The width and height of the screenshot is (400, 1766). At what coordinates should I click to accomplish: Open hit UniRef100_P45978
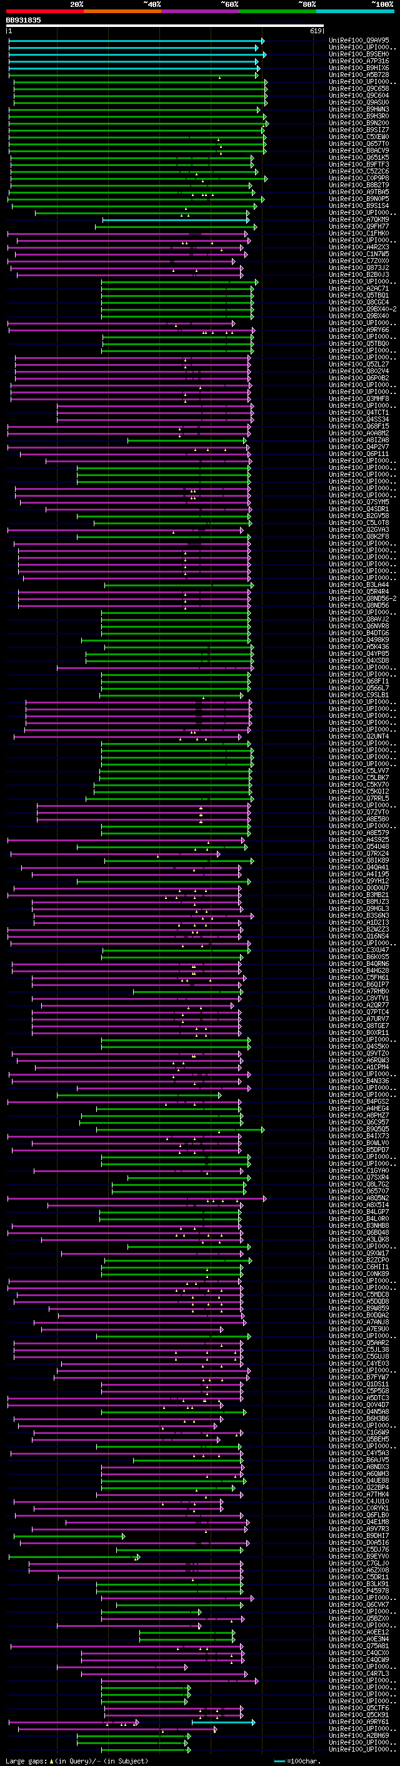(359, 1591)
